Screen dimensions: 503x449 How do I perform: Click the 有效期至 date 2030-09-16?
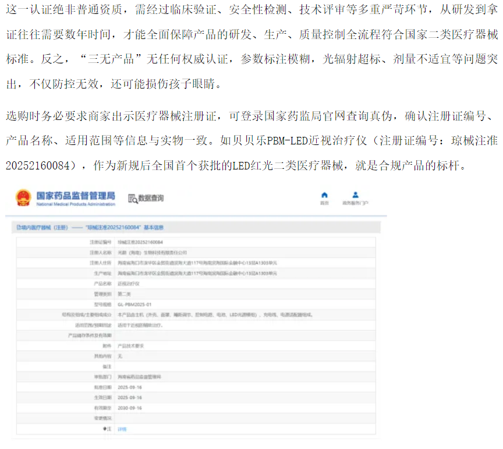point(129,408)
